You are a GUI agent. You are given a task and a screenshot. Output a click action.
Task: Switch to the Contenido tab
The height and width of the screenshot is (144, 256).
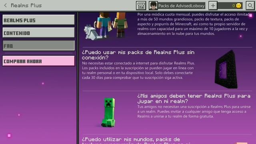point(38,33)
